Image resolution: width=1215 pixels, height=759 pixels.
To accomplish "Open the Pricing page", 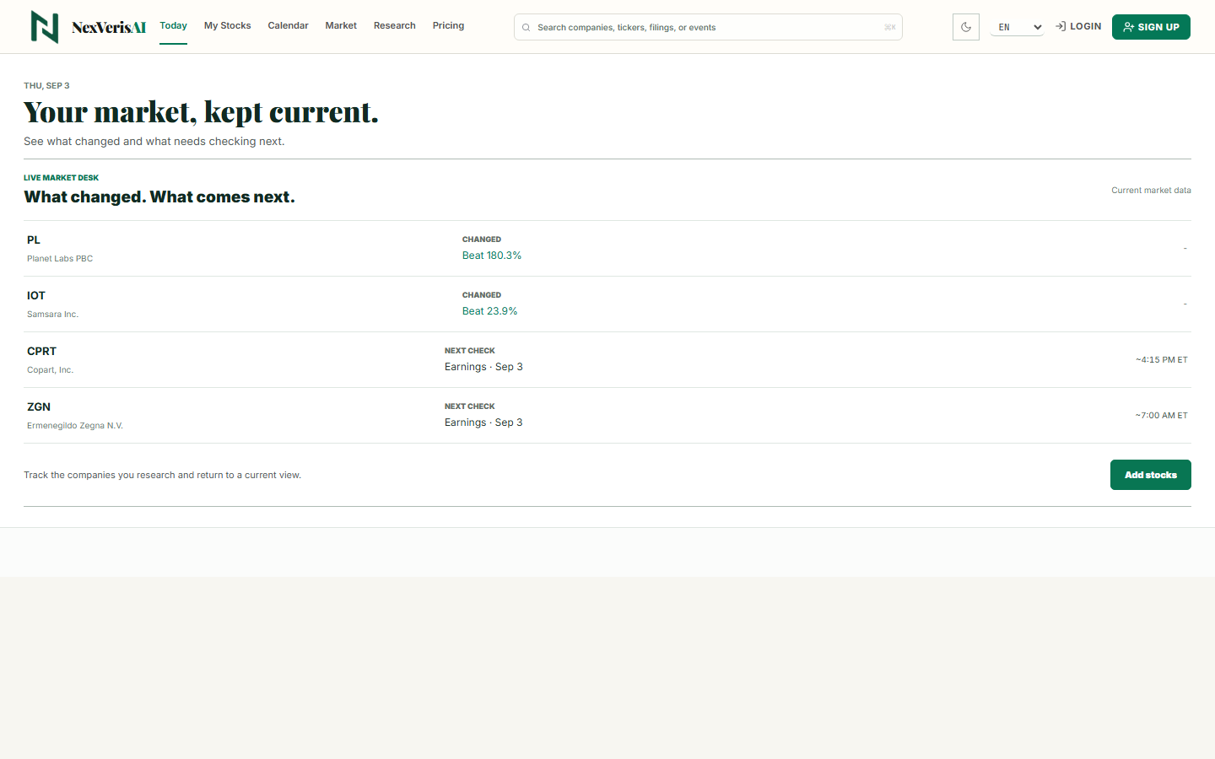I will tap(448, 25).
